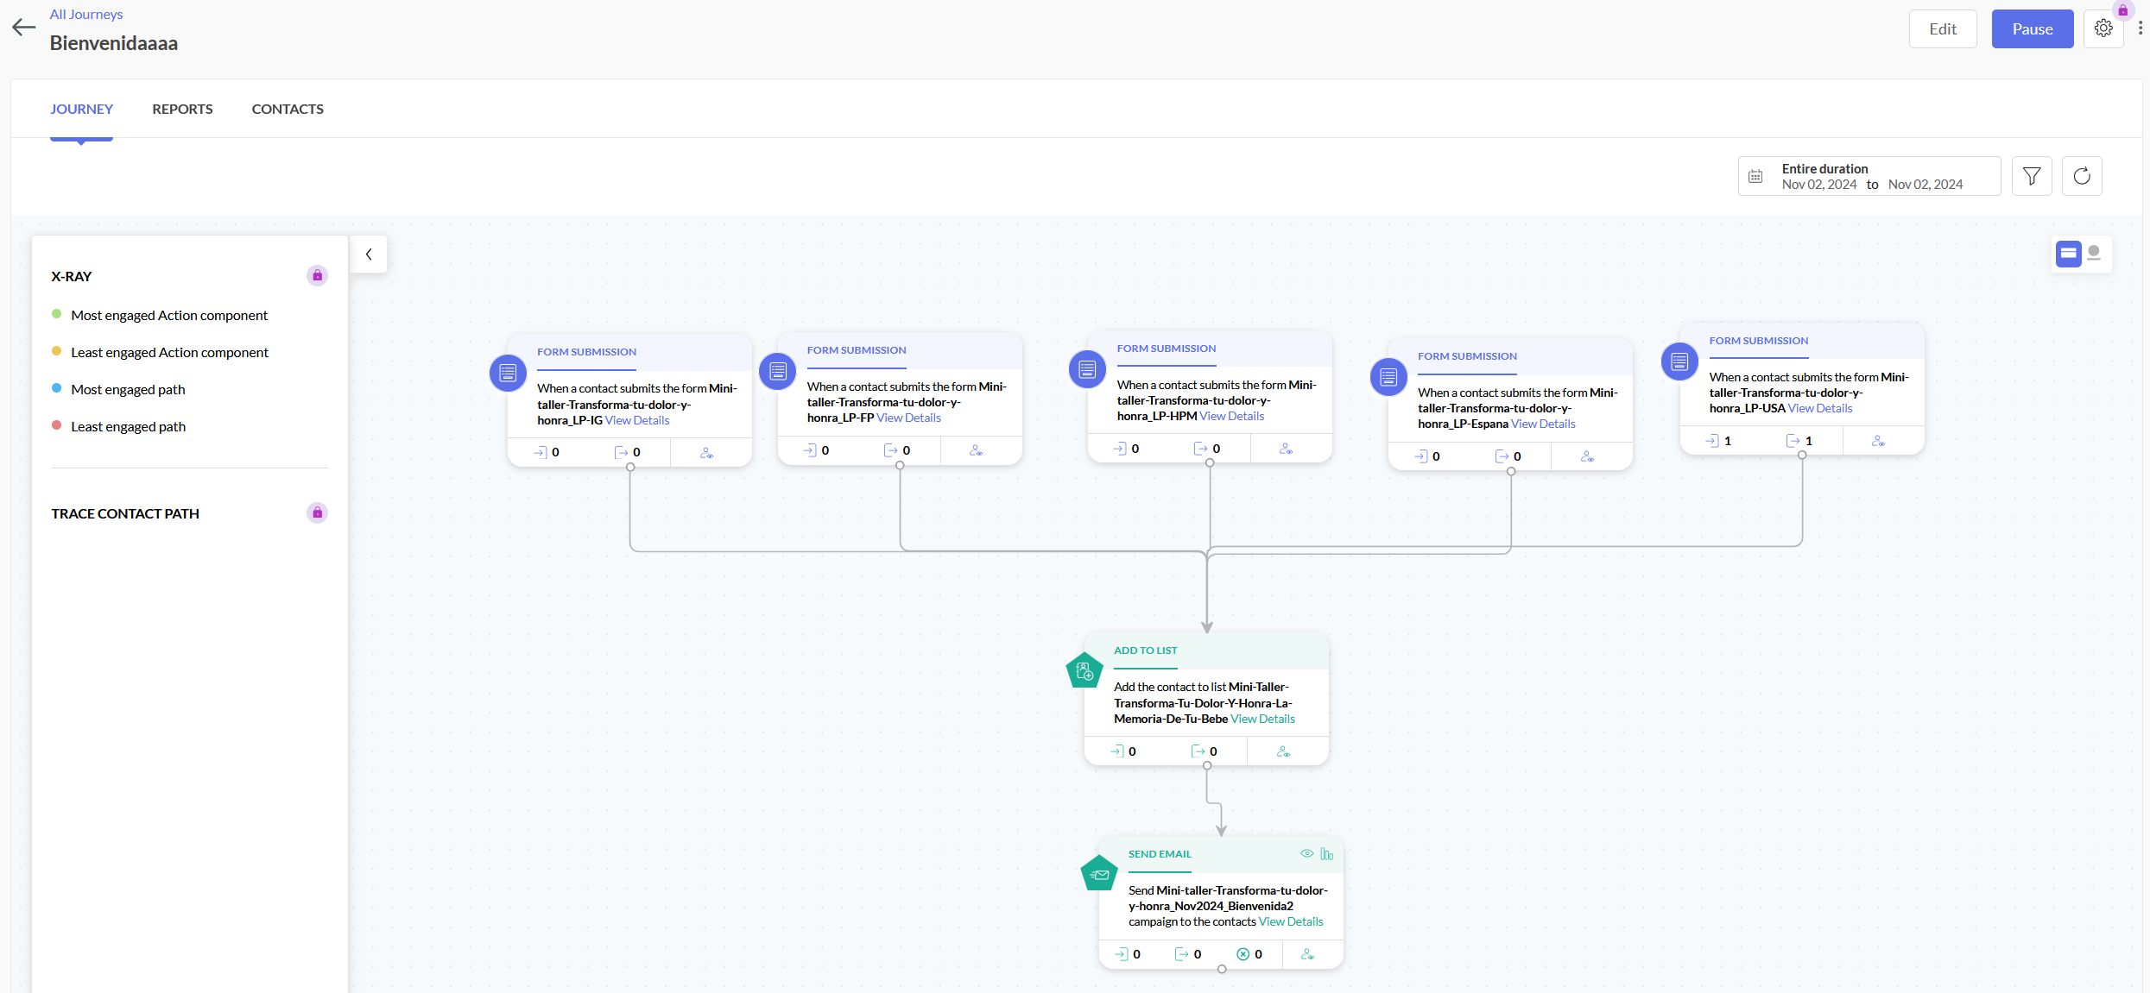Click the filter funnel icon

click(x=2032, y=176)
